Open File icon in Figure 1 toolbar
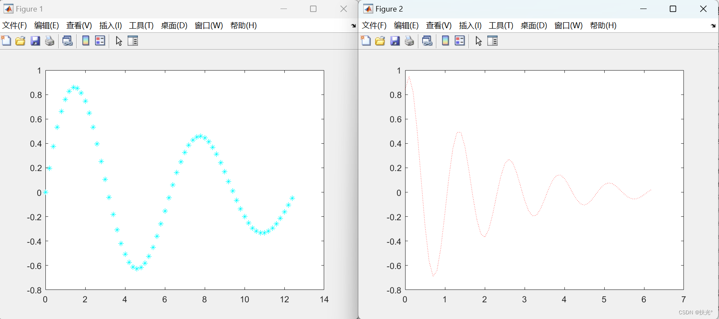 coord(20,41)
